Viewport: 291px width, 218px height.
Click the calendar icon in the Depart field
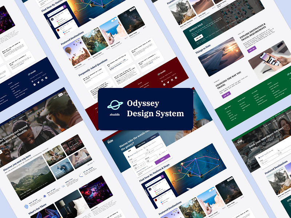[136, 168]
